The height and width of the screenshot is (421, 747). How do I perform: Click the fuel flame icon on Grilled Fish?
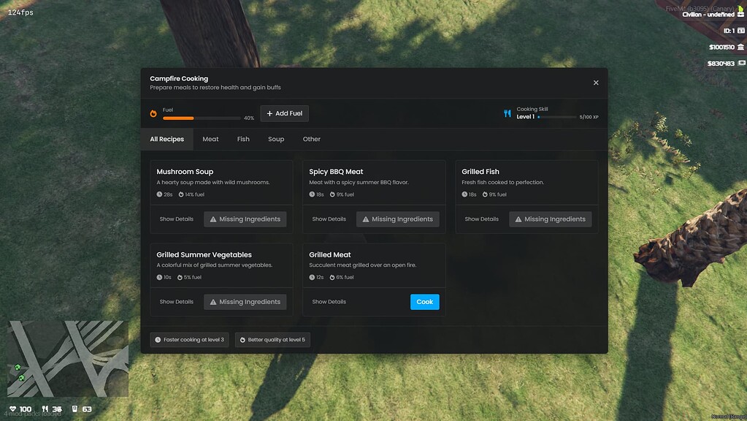pyautogui.click(x=485, y=194)
